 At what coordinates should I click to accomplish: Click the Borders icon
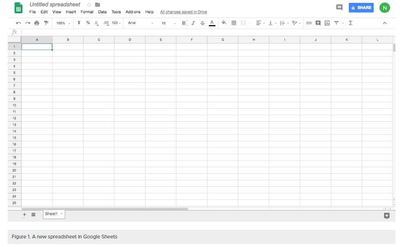pyautogui.click(x=234, y=23)
